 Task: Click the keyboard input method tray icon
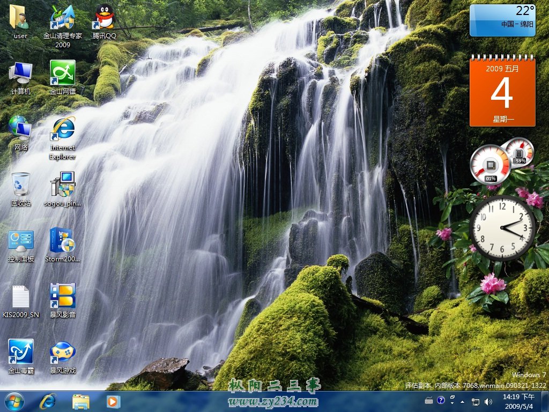(x=429, y=400)
